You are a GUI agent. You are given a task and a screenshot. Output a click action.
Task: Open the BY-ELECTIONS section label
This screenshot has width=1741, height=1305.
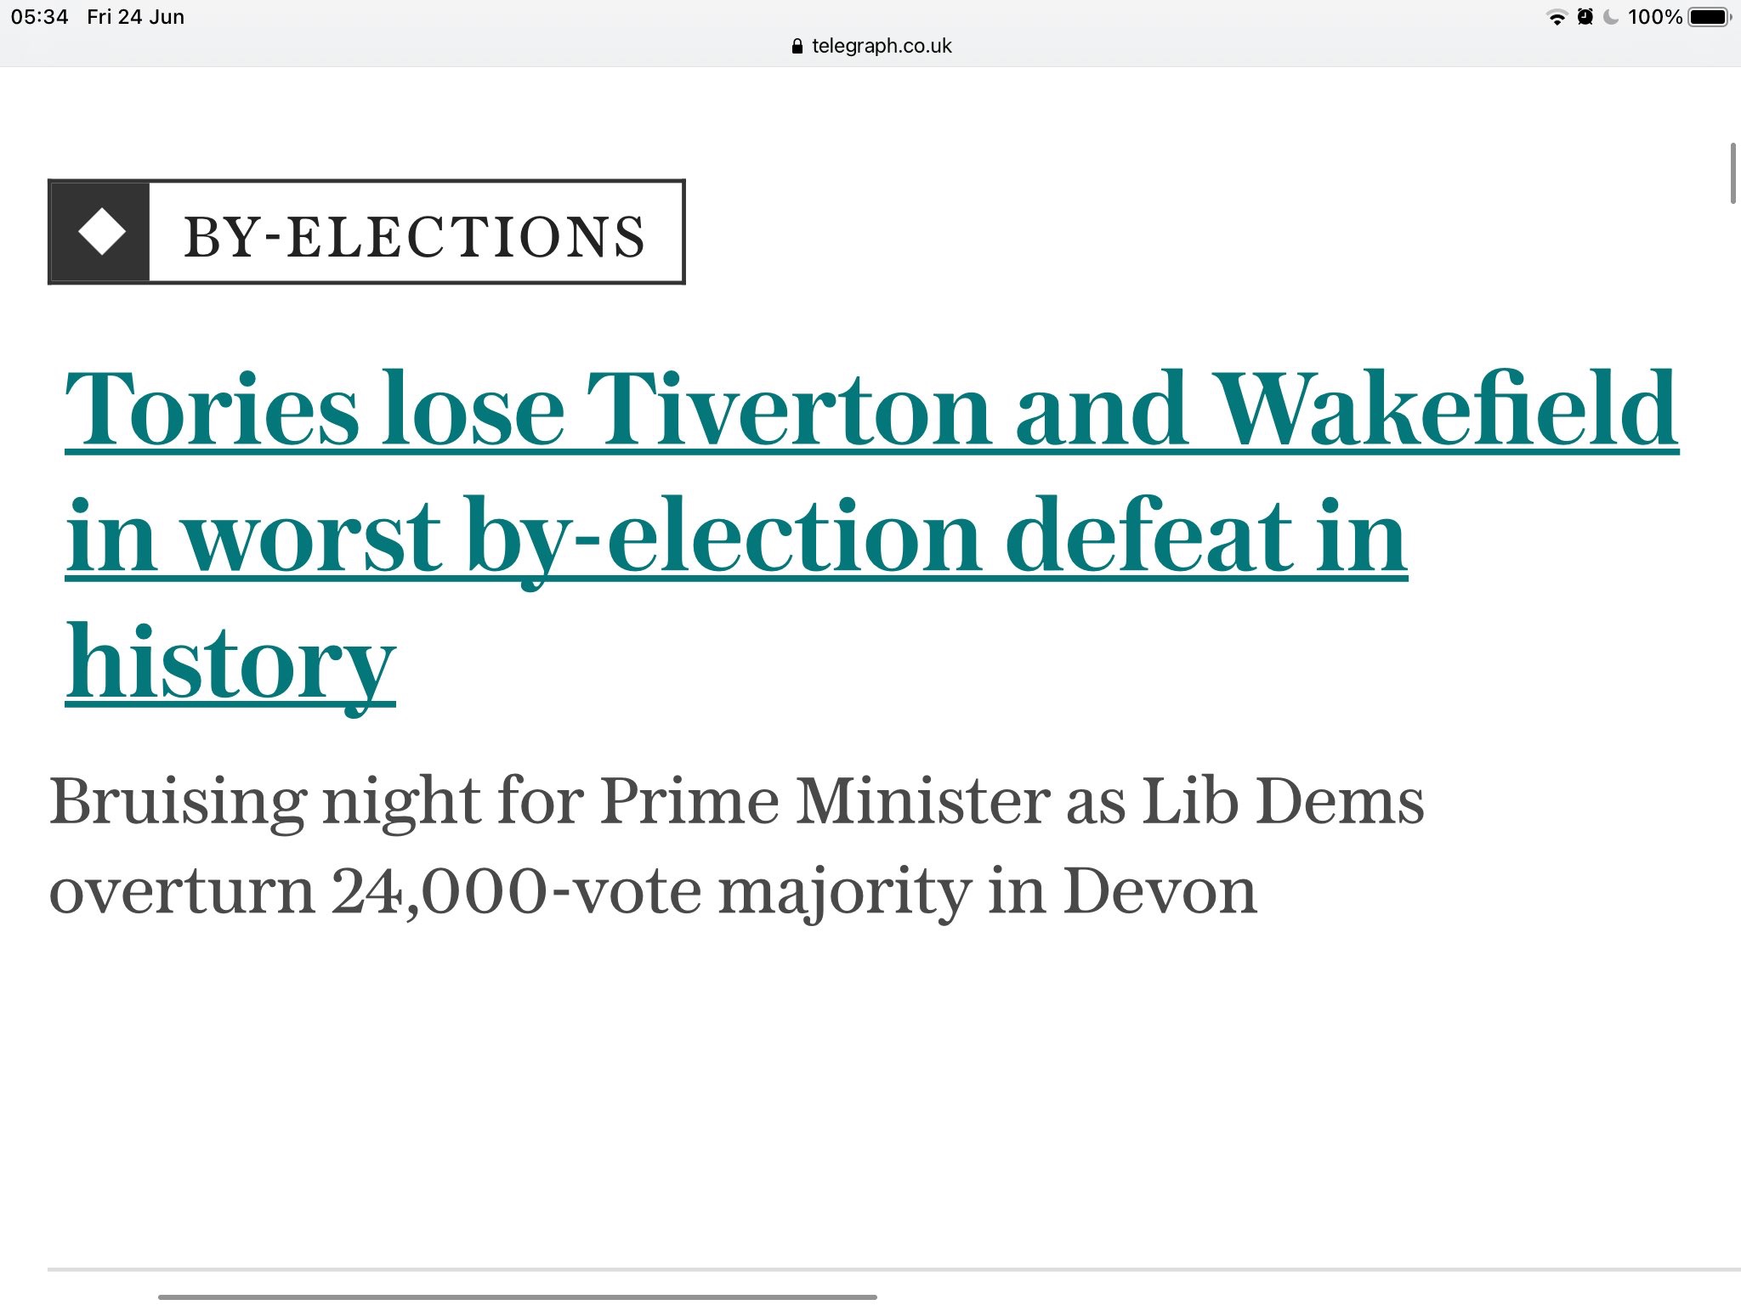[x=414, y=235]
